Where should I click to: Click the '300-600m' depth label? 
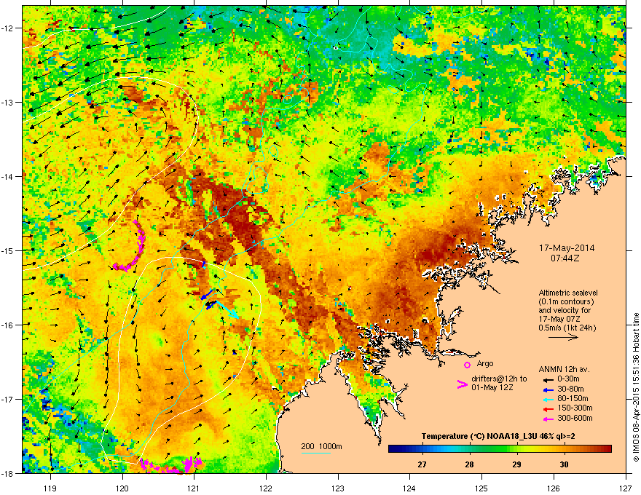pyautogui.click(x=575, y=418)
